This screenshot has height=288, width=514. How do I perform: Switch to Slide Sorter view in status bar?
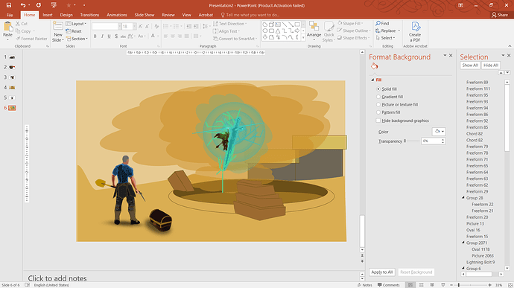click(x=421, y=285)
